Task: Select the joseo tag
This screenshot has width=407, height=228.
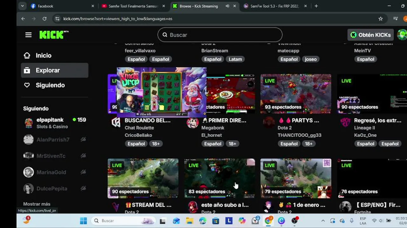Action: click(311, 59)
